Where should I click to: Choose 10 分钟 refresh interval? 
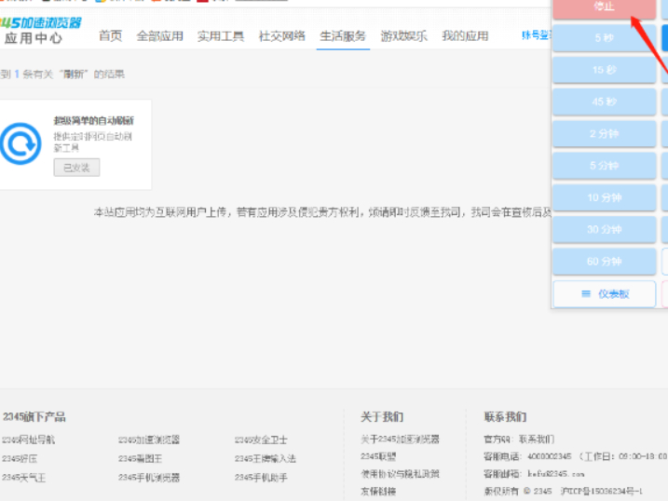coord(604,197)
